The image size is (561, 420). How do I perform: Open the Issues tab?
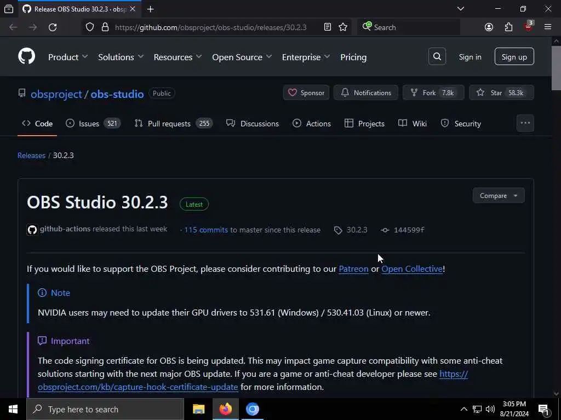(93, 124)
